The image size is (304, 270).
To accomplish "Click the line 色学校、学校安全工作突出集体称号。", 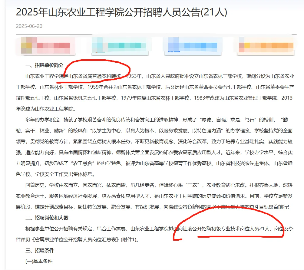I will 55,174.
